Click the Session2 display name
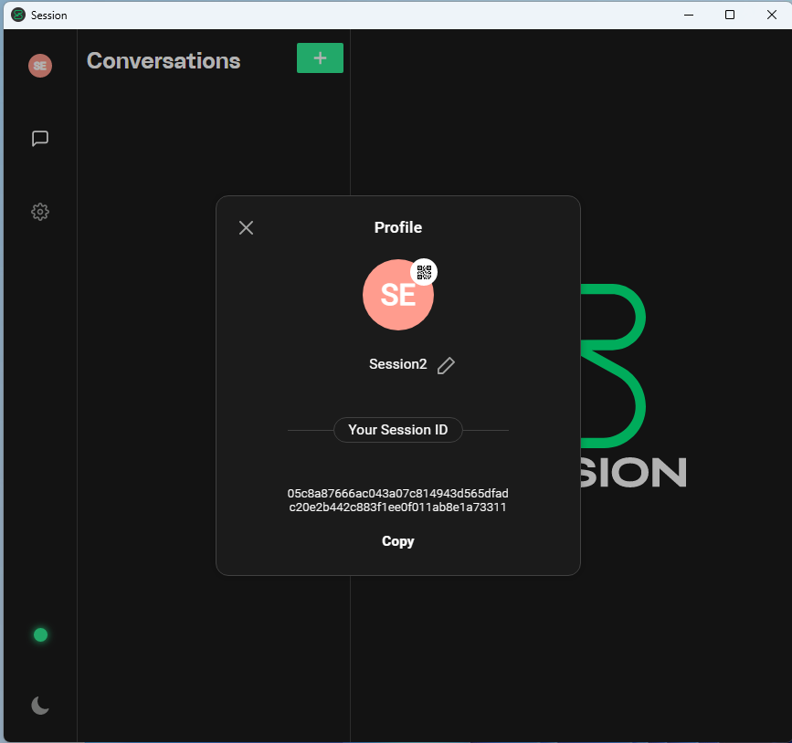Image resolution: width=792 pixels, height=743 pixels. (x=398, y=364)
